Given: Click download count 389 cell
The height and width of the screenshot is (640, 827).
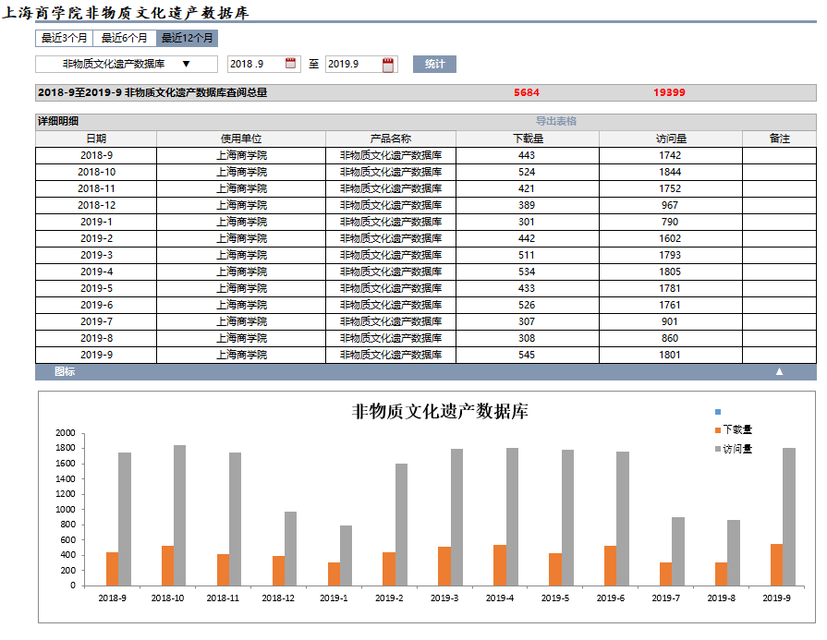Looking at the screenshot, I should (527, 205).
